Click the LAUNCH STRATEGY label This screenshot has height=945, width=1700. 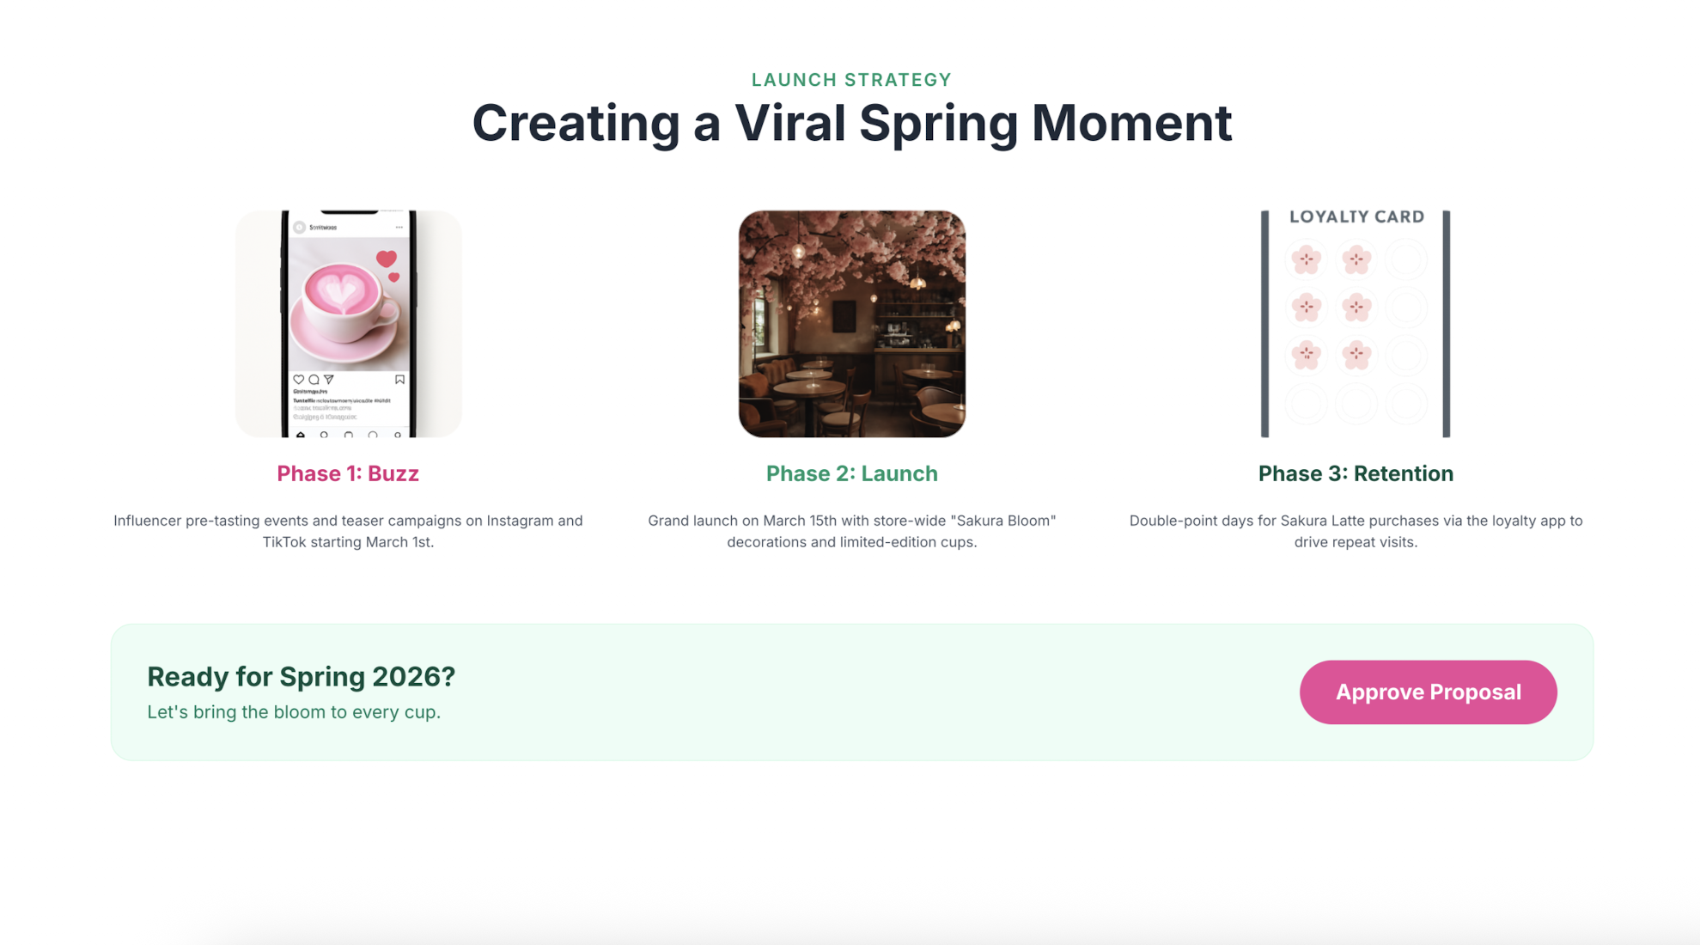tap(851, 80)
